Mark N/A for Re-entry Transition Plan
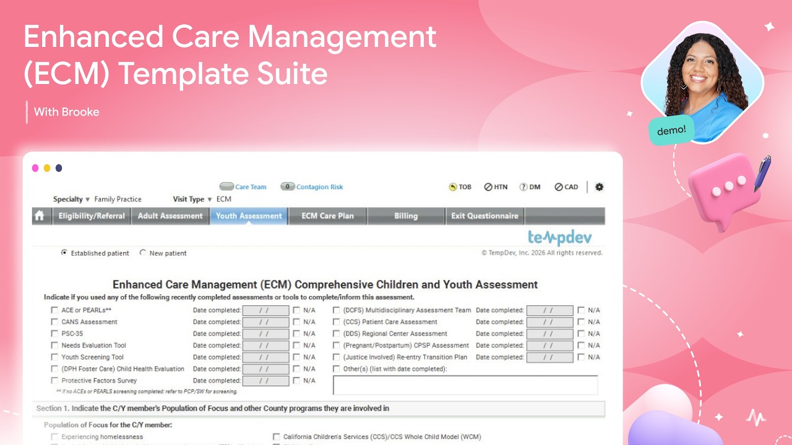Screen dimensions: 792x445 coord(581,357)
